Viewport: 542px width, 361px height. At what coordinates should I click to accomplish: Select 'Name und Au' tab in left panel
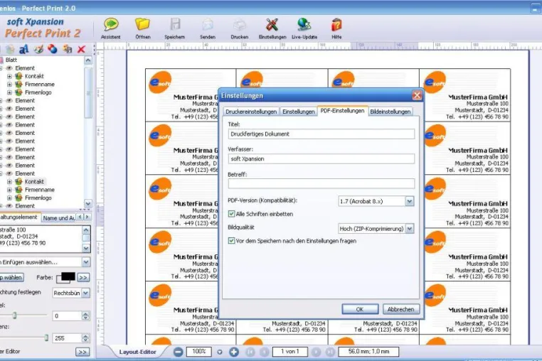(59, 218)
